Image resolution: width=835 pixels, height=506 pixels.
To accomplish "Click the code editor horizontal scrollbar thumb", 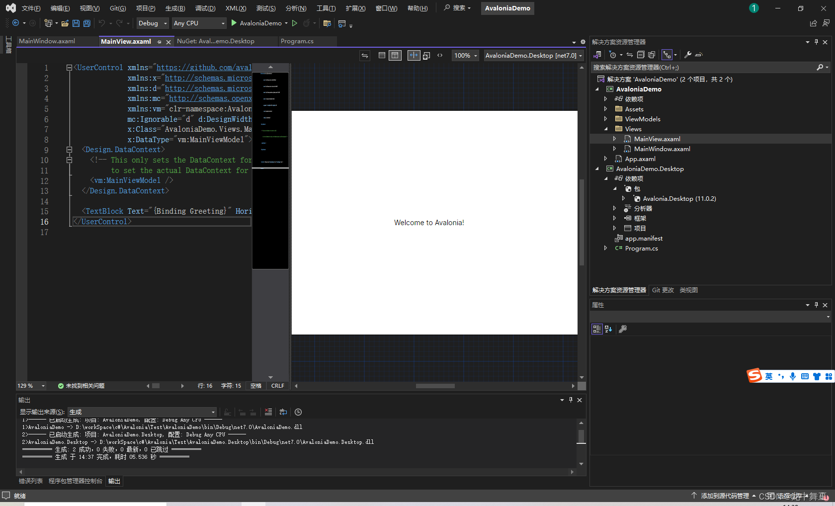I will click(x=156, y=386).
